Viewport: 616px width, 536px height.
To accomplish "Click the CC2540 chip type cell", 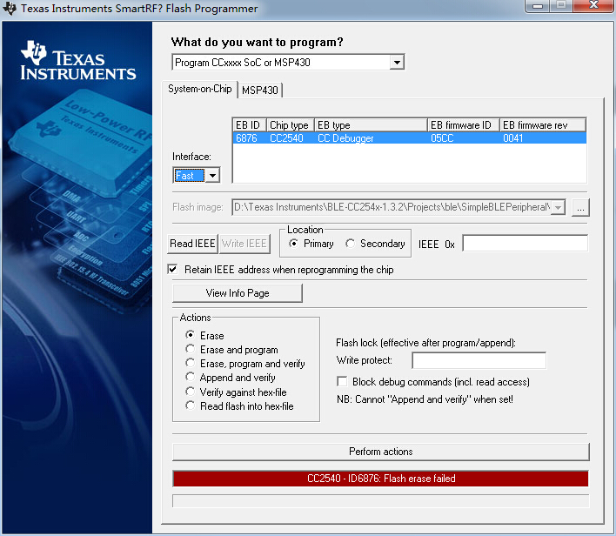I will pos(286,138).
